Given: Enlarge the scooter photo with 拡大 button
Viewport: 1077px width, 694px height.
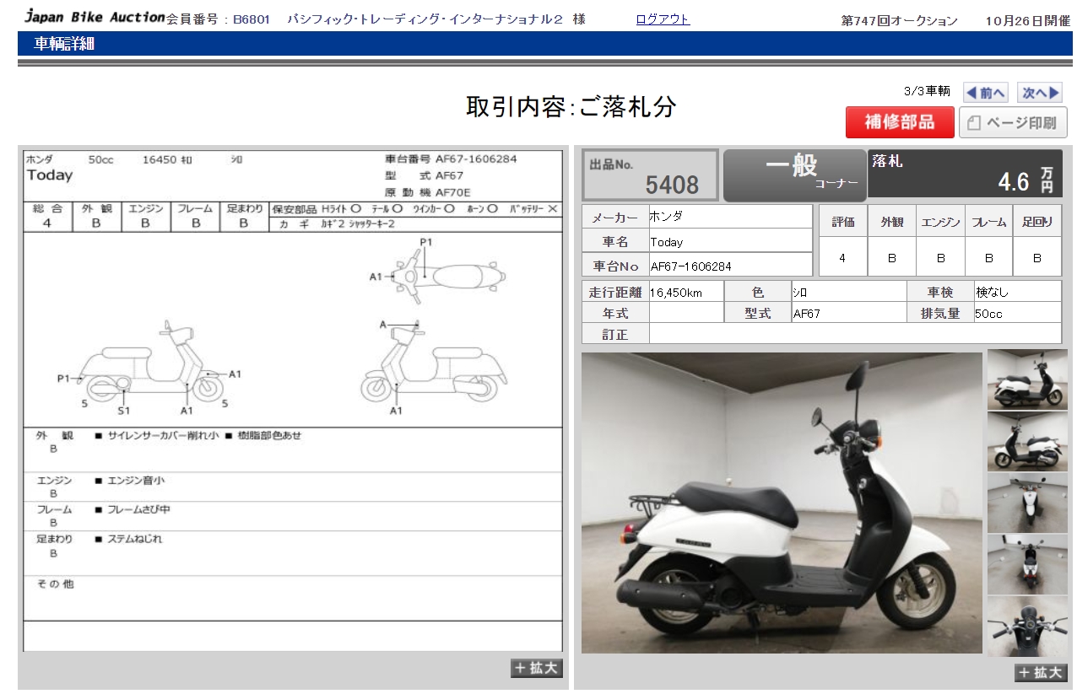Looking at the screenshot, I should click(1042, 672).
